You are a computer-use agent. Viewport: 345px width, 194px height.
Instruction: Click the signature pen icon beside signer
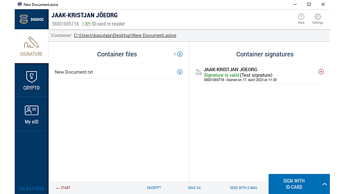click(199, 72)
